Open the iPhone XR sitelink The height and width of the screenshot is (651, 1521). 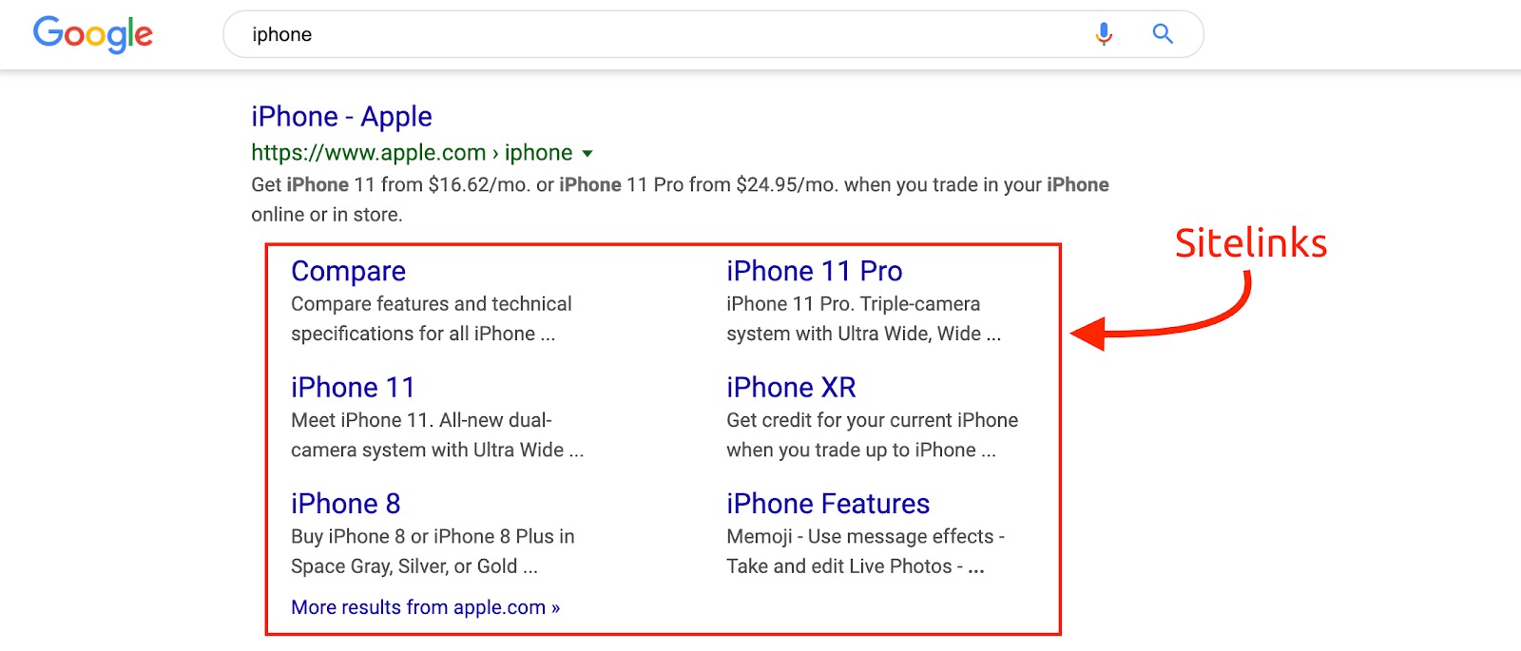790,387
